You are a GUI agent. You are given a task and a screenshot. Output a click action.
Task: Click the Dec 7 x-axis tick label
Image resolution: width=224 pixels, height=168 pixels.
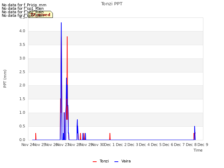click(x=180, y=145)
